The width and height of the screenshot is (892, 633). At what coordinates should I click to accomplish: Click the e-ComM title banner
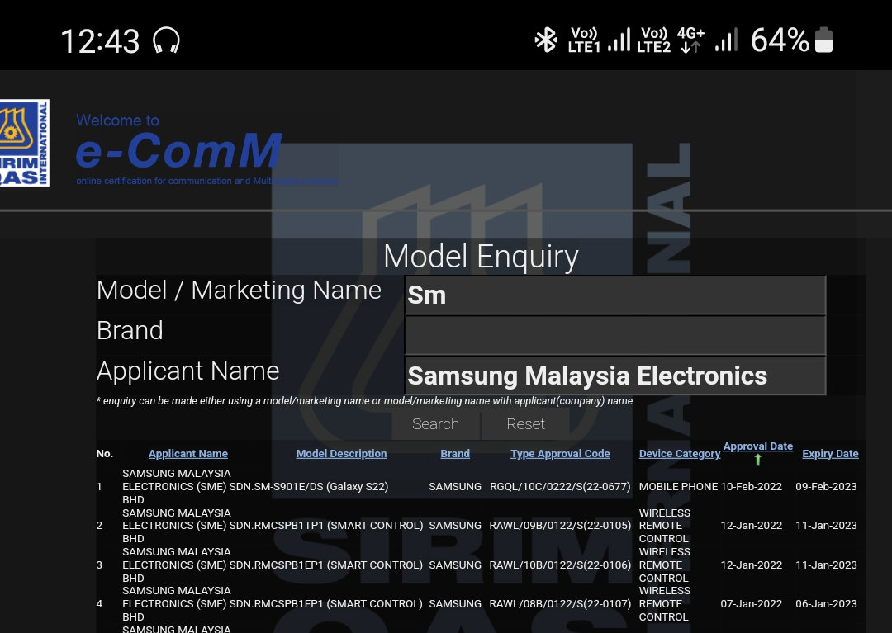click(178, 150)
